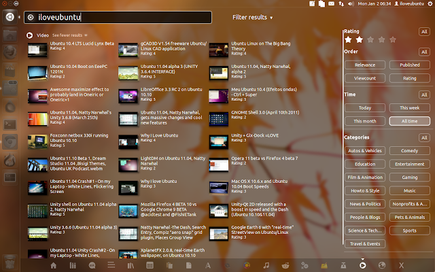Deselect the All time filter
435x272 pixels.
click(x=410, y=121)
